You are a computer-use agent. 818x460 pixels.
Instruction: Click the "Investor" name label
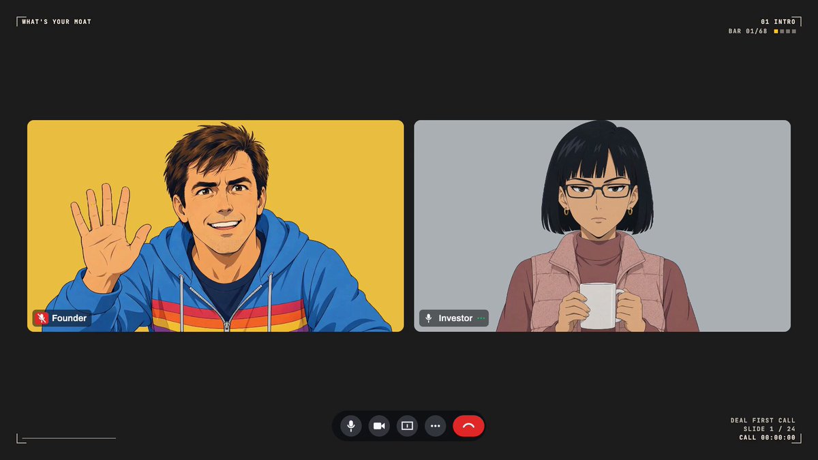(455, 318)
